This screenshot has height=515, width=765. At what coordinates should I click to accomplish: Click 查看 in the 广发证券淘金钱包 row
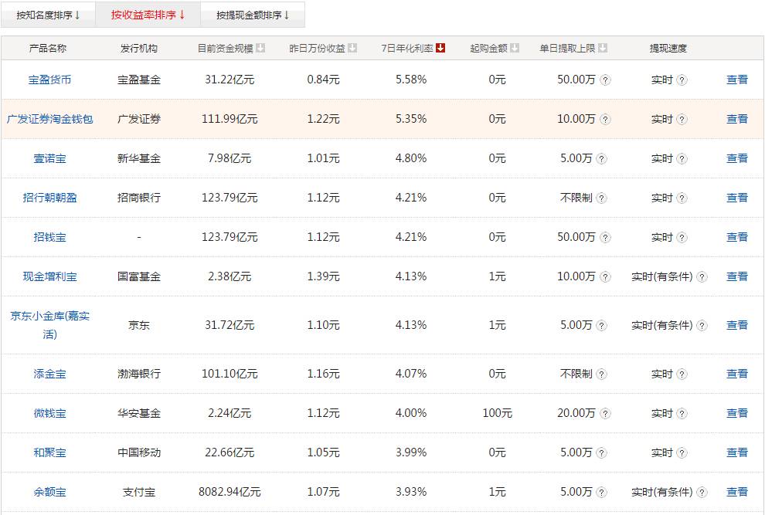pyautogui.click(x=736, y=119)
